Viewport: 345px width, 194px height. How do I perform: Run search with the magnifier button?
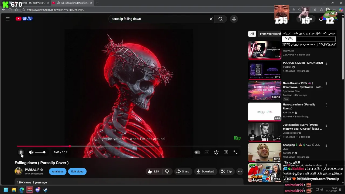(x=220, y=19)
